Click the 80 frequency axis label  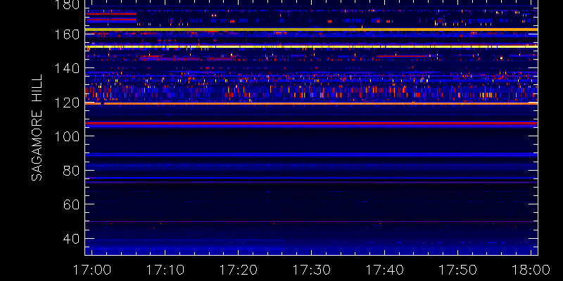click(x=72, y=171)
